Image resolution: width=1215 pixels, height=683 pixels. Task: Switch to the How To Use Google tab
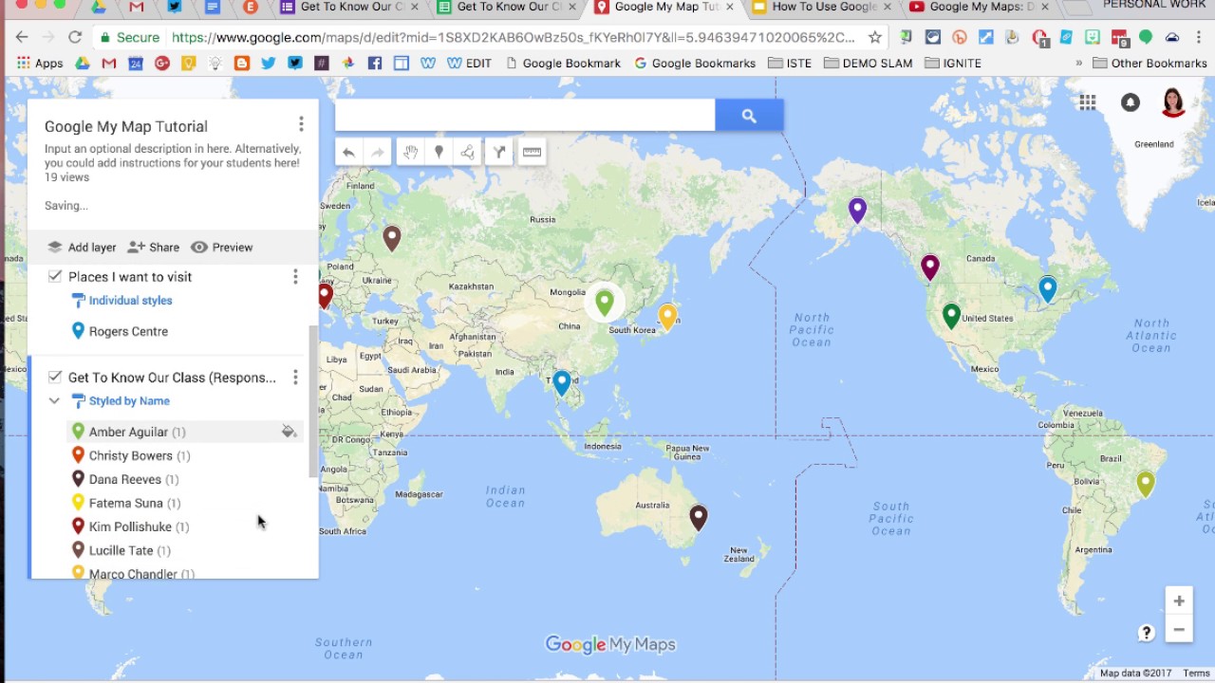point(822,8)
